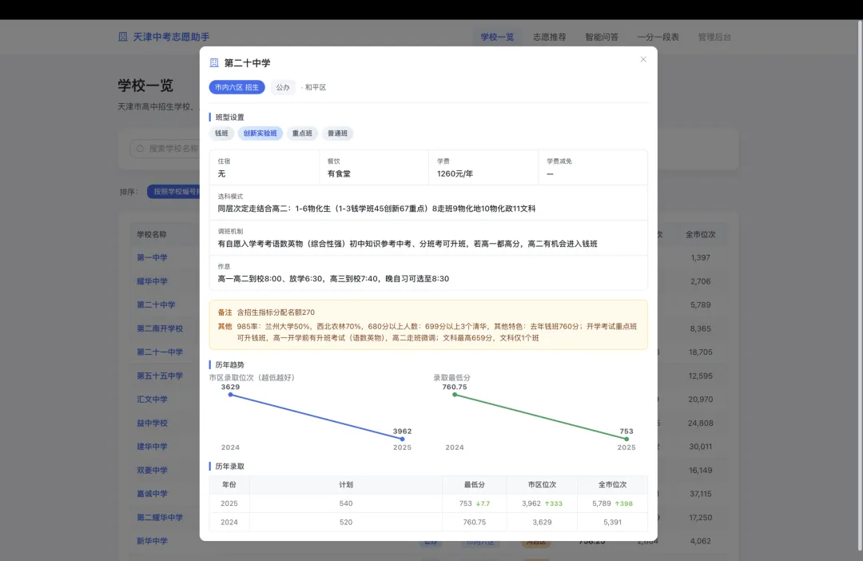Image resolution: width=863 pixels, height=561 pixels.
Task: Click the 3629 data point on rank chart
Action: (x=230, y=394)
